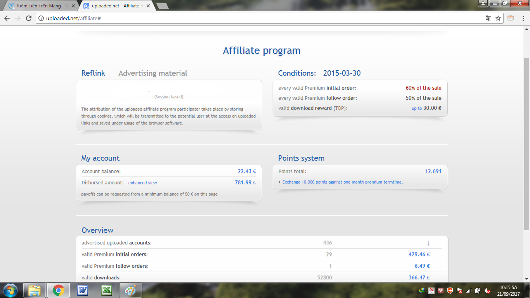The width and height of the screenshot is (530, 298).
Task: View site information icon beside the URL
Action: [41, 18]
